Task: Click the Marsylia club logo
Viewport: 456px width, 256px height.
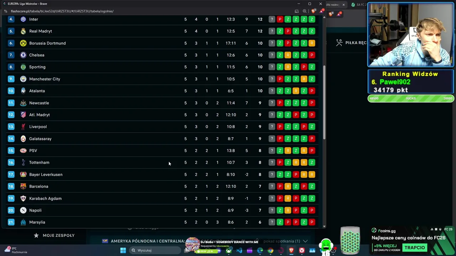Action: (x=23, y=222)
